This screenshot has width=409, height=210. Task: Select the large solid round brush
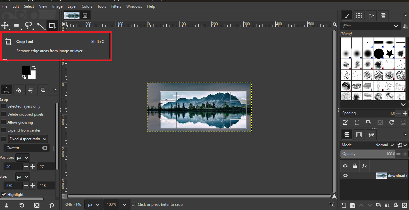[x=379, y=53]
